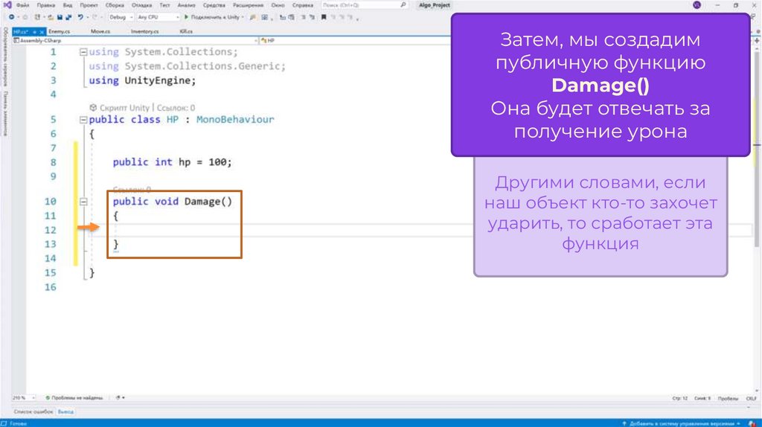Viewport: 762px width, 427px height.
Task: Open the Вид menu
Action: coord(68,5)
